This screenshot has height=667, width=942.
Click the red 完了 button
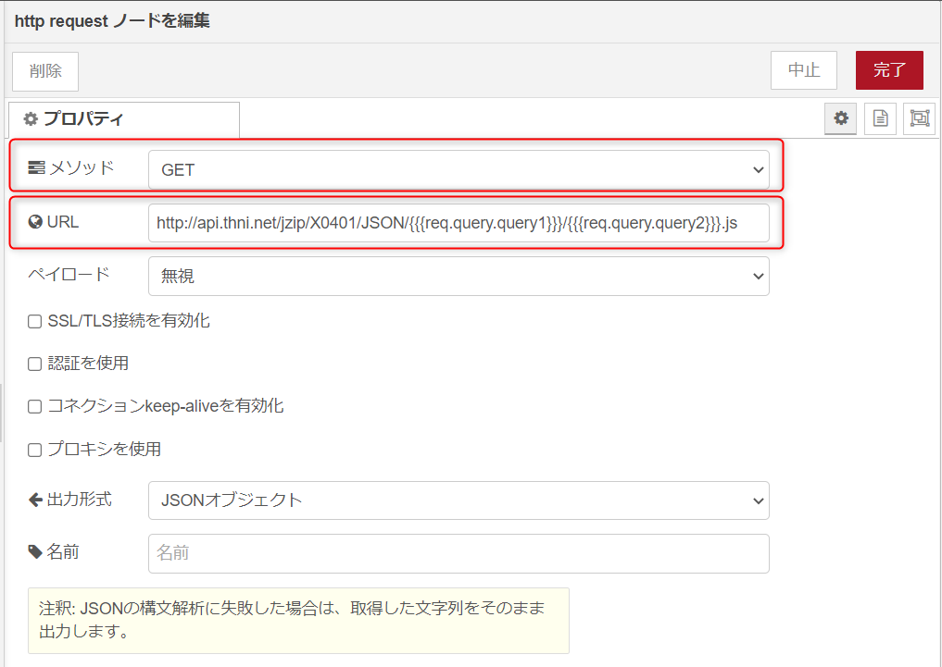pyautogui.click(x=889, y=70)
